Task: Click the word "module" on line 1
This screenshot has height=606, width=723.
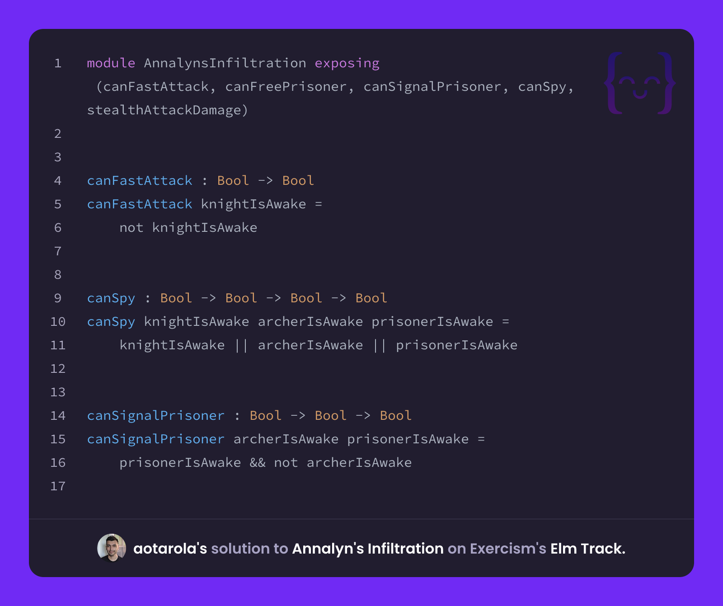Action: pos(111,63)
